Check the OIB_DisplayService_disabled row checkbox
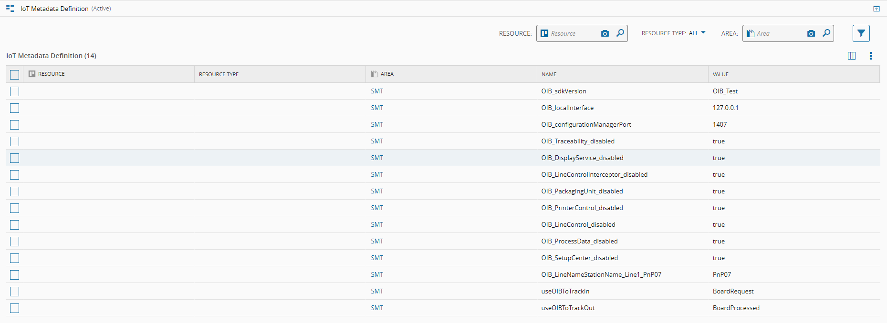This screenshot has height=323, width=887. (15, 158)
